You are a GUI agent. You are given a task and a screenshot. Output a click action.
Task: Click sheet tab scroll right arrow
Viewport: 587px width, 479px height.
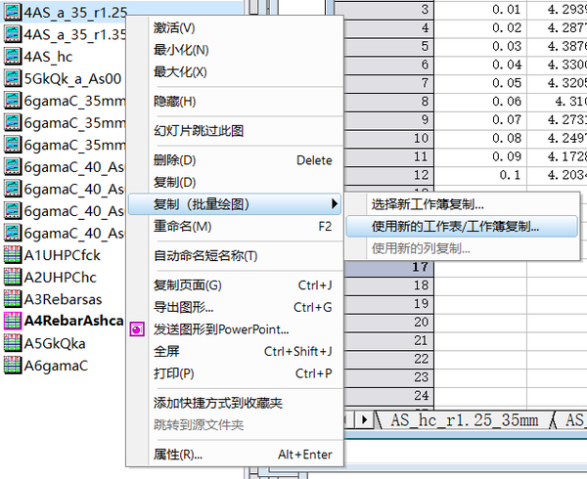pos(364,420)
